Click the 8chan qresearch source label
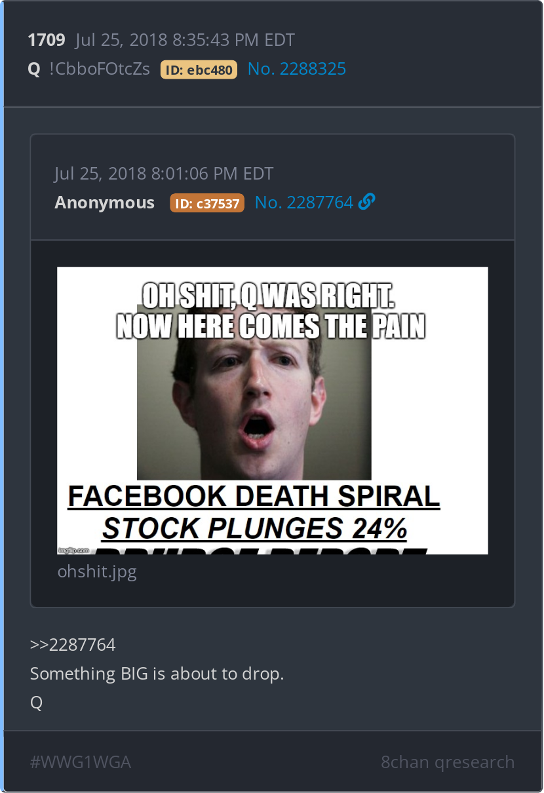The image size is (544, 793). tap(448, 762)
